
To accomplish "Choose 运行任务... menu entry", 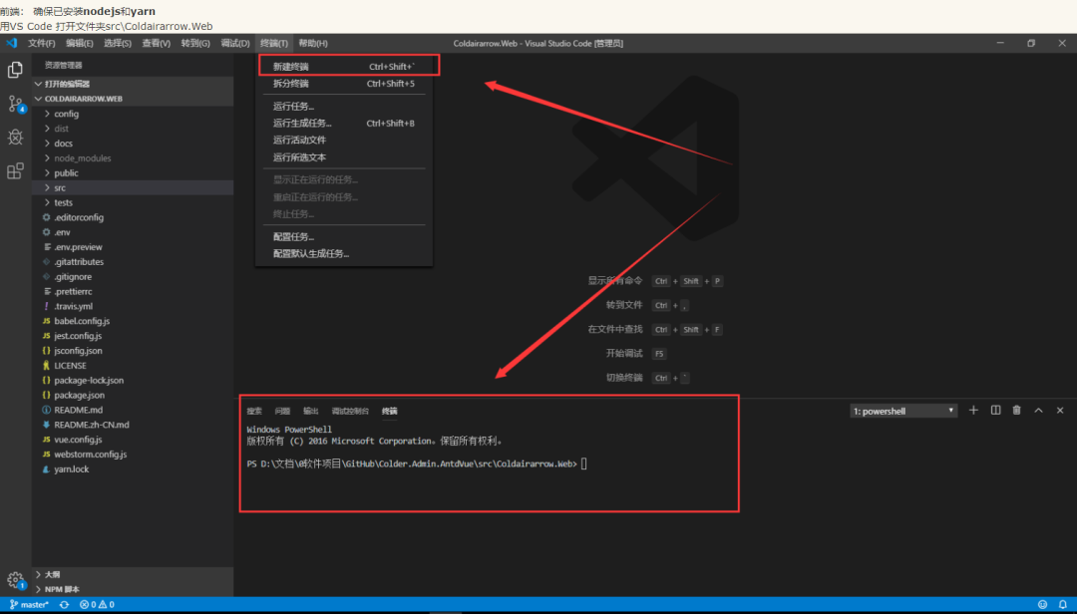I will [343, 107].
